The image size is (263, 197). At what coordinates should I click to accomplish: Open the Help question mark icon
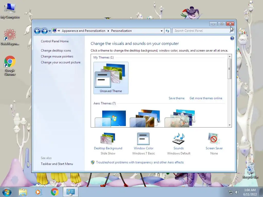[232, 38]
